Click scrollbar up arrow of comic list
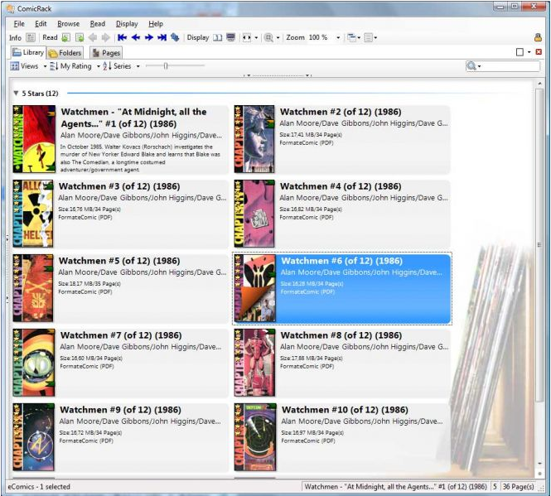 coord(539,84)
